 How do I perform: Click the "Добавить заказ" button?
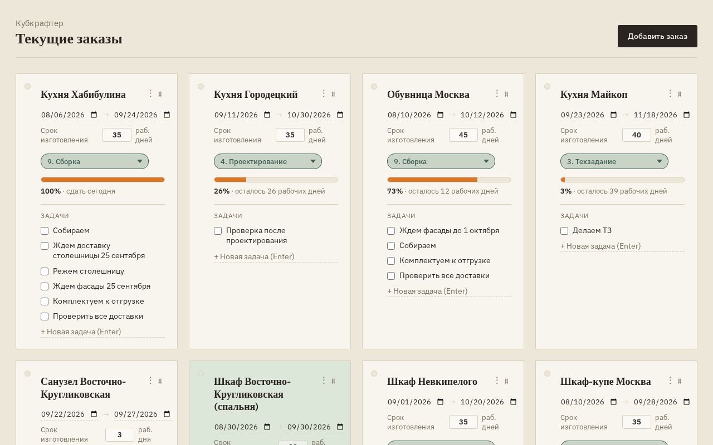(x=657, y=36)
